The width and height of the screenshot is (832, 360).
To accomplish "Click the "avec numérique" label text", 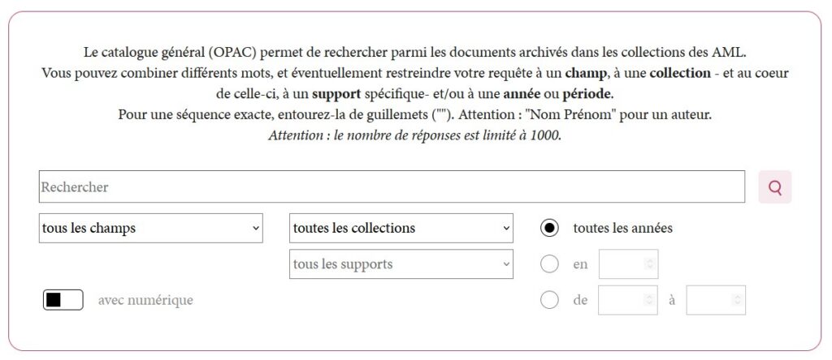I will coord(145,300).
